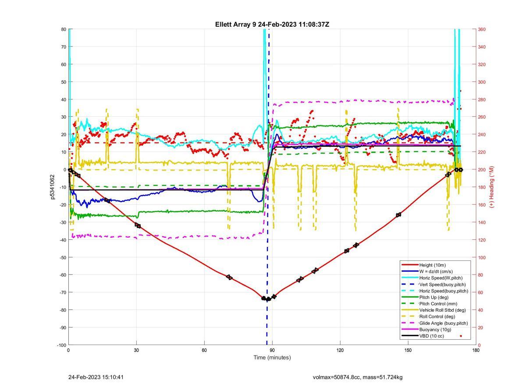Viewport: 526px width, 388px height.
Task: Select the right heading axis tick label '340'
Action: click(482, 47)
